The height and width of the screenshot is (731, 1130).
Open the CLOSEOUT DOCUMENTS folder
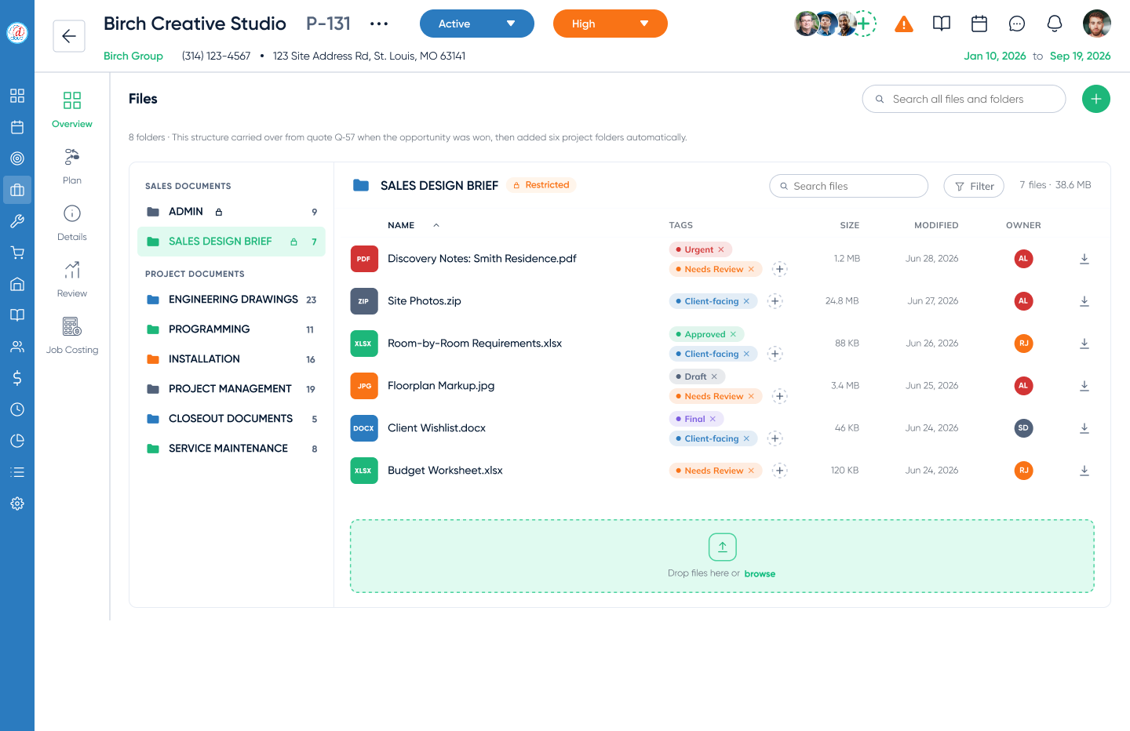click(231, 419)
